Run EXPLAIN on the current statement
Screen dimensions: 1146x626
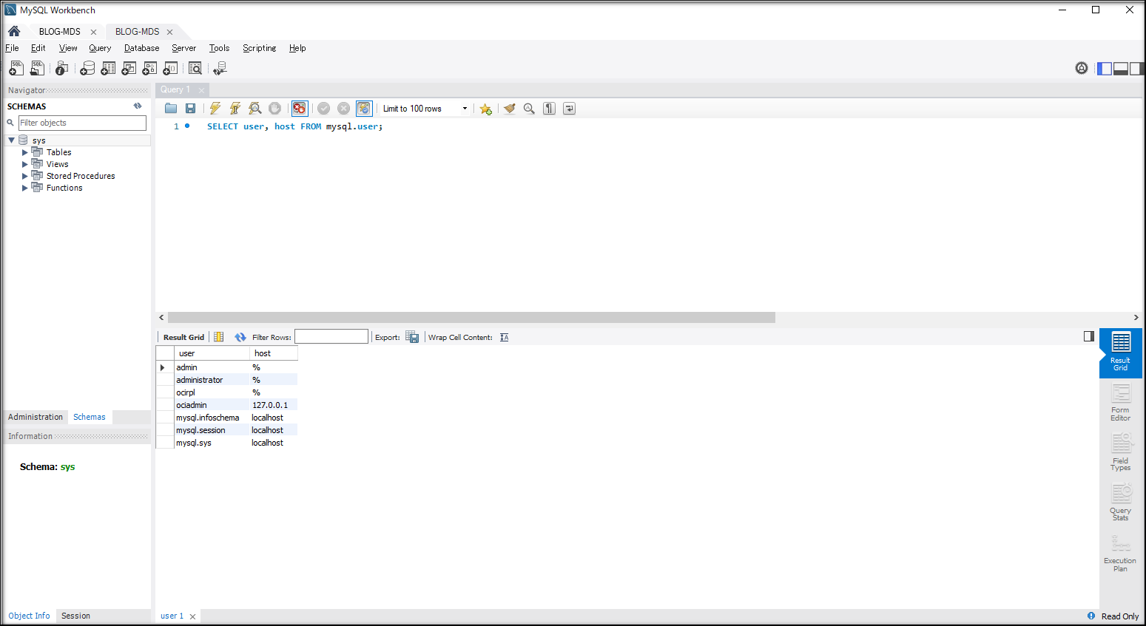(255, 109)
